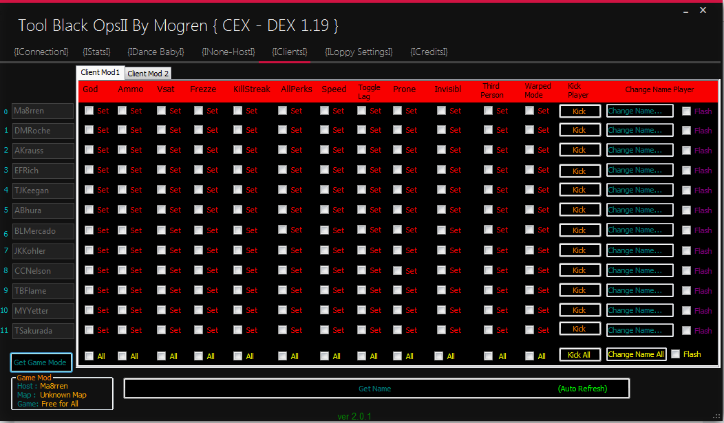
Task: Click the 'ver 2.0.1' version text
Action: pos(354,417)
